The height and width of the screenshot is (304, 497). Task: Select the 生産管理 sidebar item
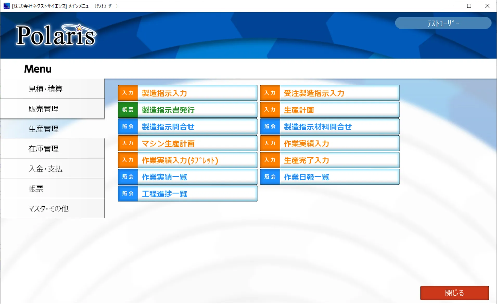point(52,129)
